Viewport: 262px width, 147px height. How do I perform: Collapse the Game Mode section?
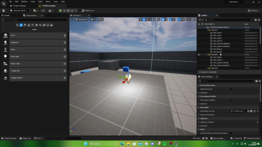[199, 107]
